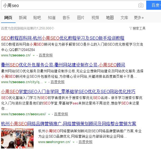Viewport: 161px width, 149px height.
Task: Switch to the 图片 tab
Action: click(81, 18)
